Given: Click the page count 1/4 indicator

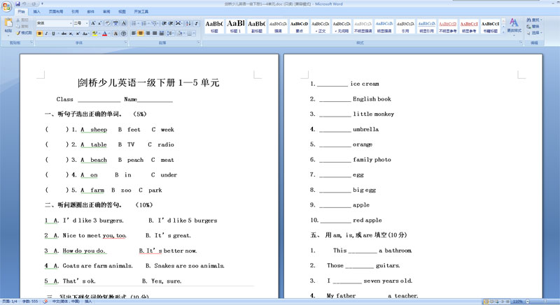Looking at the screenshot, I should click(10, 302).
